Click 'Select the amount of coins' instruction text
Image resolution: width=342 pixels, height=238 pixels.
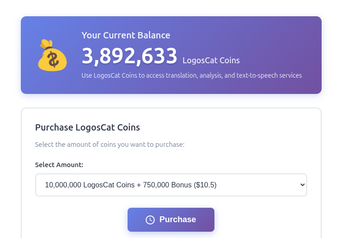click(x=109, y=145)
